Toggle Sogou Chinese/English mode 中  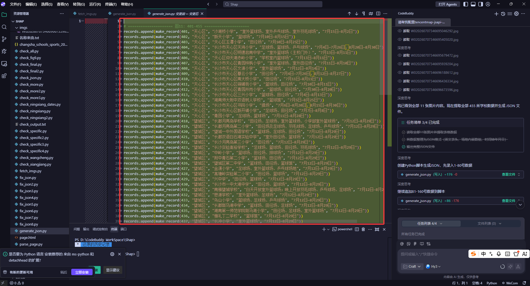click(483, 254)
